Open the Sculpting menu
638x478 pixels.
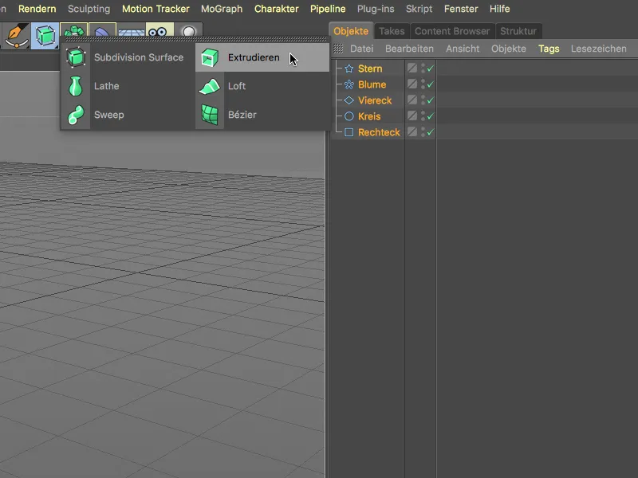click(x=89, y=9)
